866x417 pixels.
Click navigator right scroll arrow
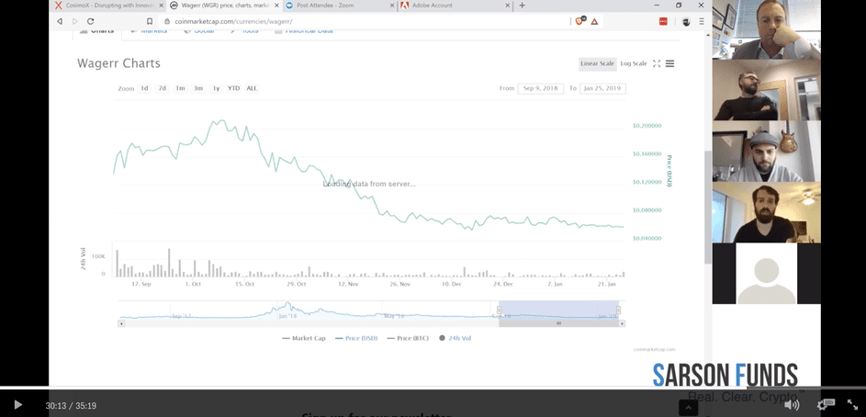click(x=623, y=323)
